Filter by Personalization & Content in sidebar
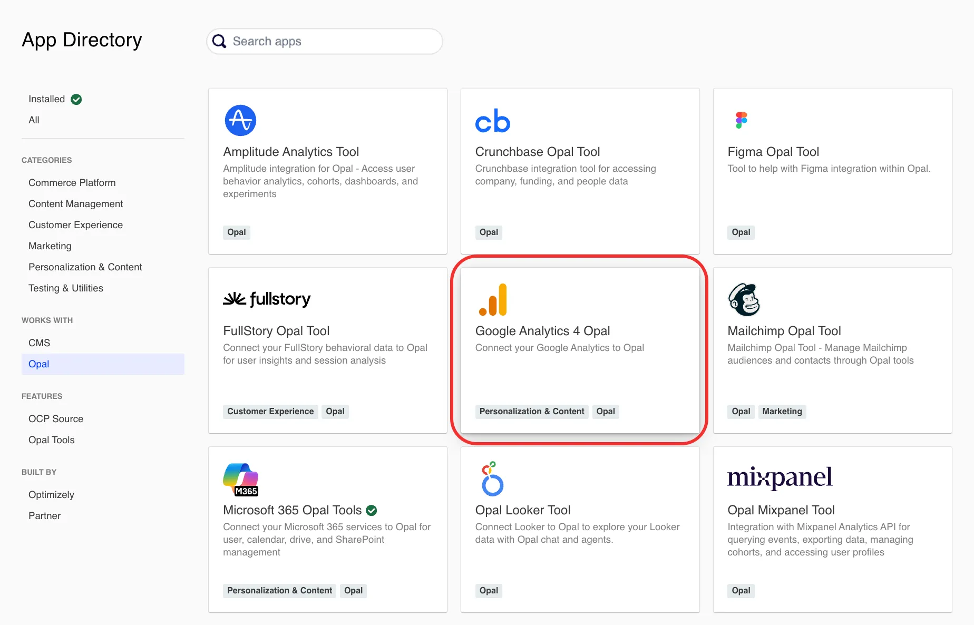Screen dimensions: 974x625 pos(85,267)
